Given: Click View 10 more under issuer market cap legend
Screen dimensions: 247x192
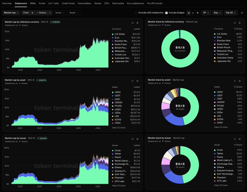Looking at the screenshot, I should pyautogui.click(x=119, y=185).
